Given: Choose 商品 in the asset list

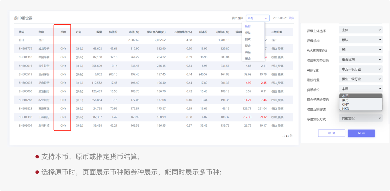Looking at the screenshot, I should tap(248, 52).
